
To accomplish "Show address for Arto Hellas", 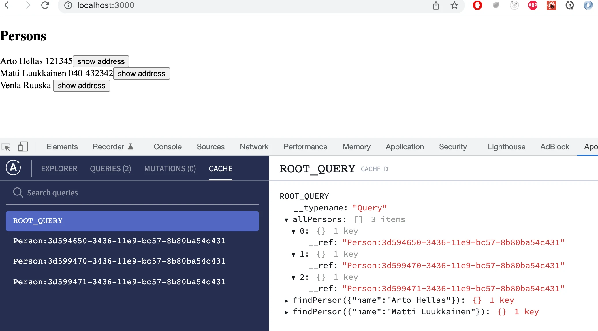I will tap(101, 61).
